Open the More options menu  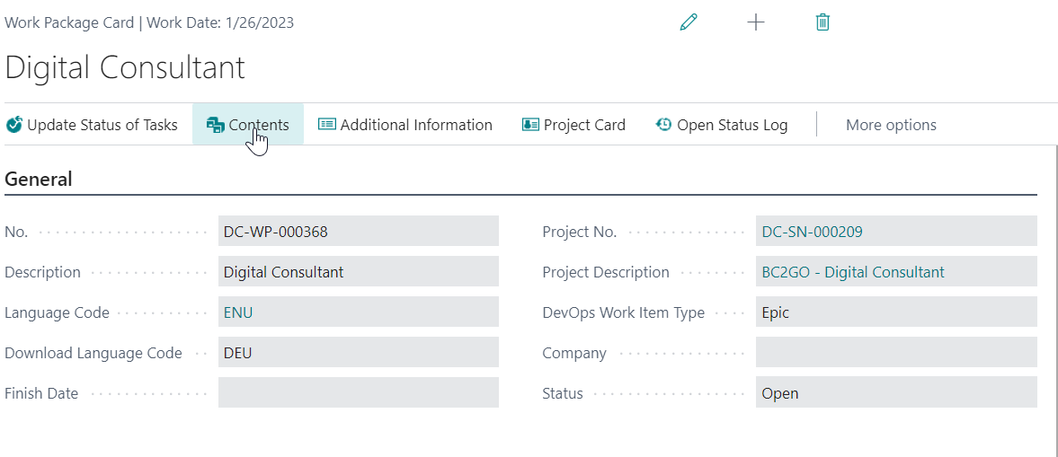coord(891,125)
